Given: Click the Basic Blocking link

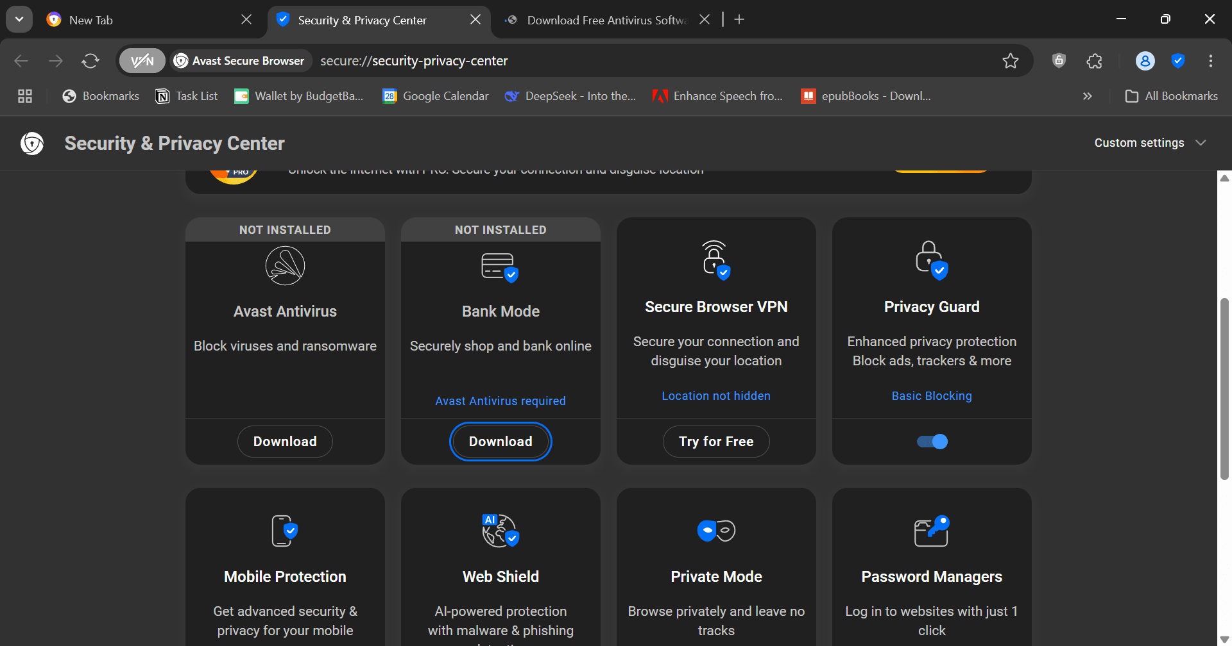Looking at the screenshot, I should 932,396.
